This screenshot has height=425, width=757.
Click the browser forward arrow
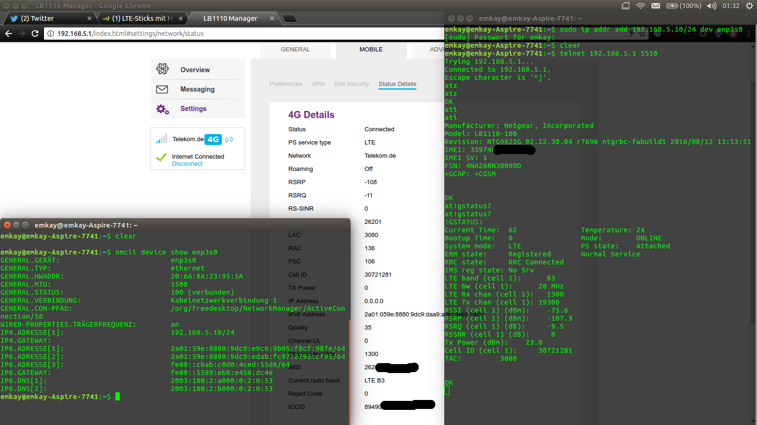pyautogui.click(x=21, y=34)
